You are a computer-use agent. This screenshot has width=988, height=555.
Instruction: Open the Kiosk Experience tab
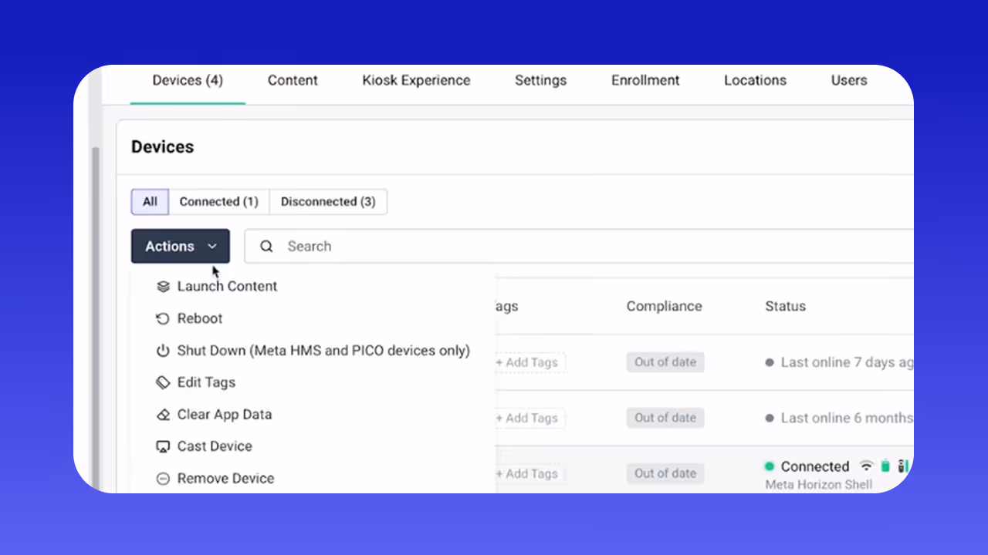point(416,80)
